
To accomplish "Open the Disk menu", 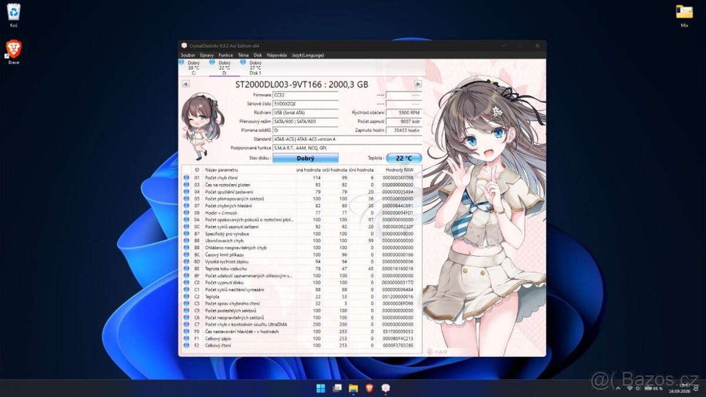I will coord(258,55).
